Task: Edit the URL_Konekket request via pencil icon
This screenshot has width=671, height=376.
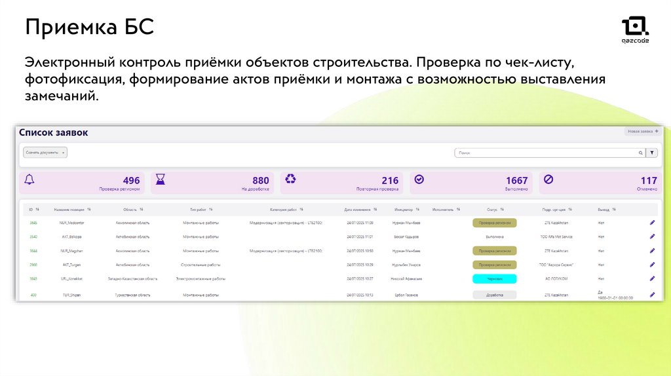Action: (x=652, y=279)
